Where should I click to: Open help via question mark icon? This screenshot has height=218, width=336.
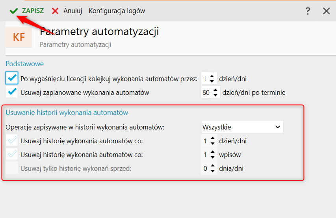pos(308,11)
